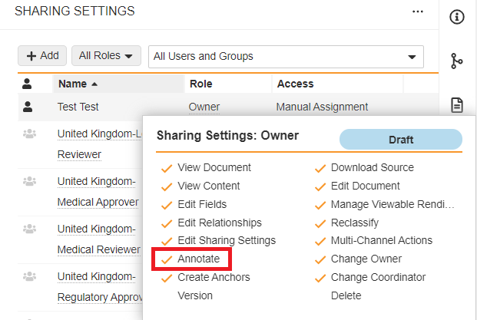Click the document icon in right sidebar
Screen dimensions: 477x320
457,104
